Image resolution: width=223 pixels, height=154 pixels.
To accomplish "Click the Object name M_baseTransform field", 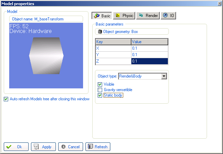I will click(x=47, y=19).
